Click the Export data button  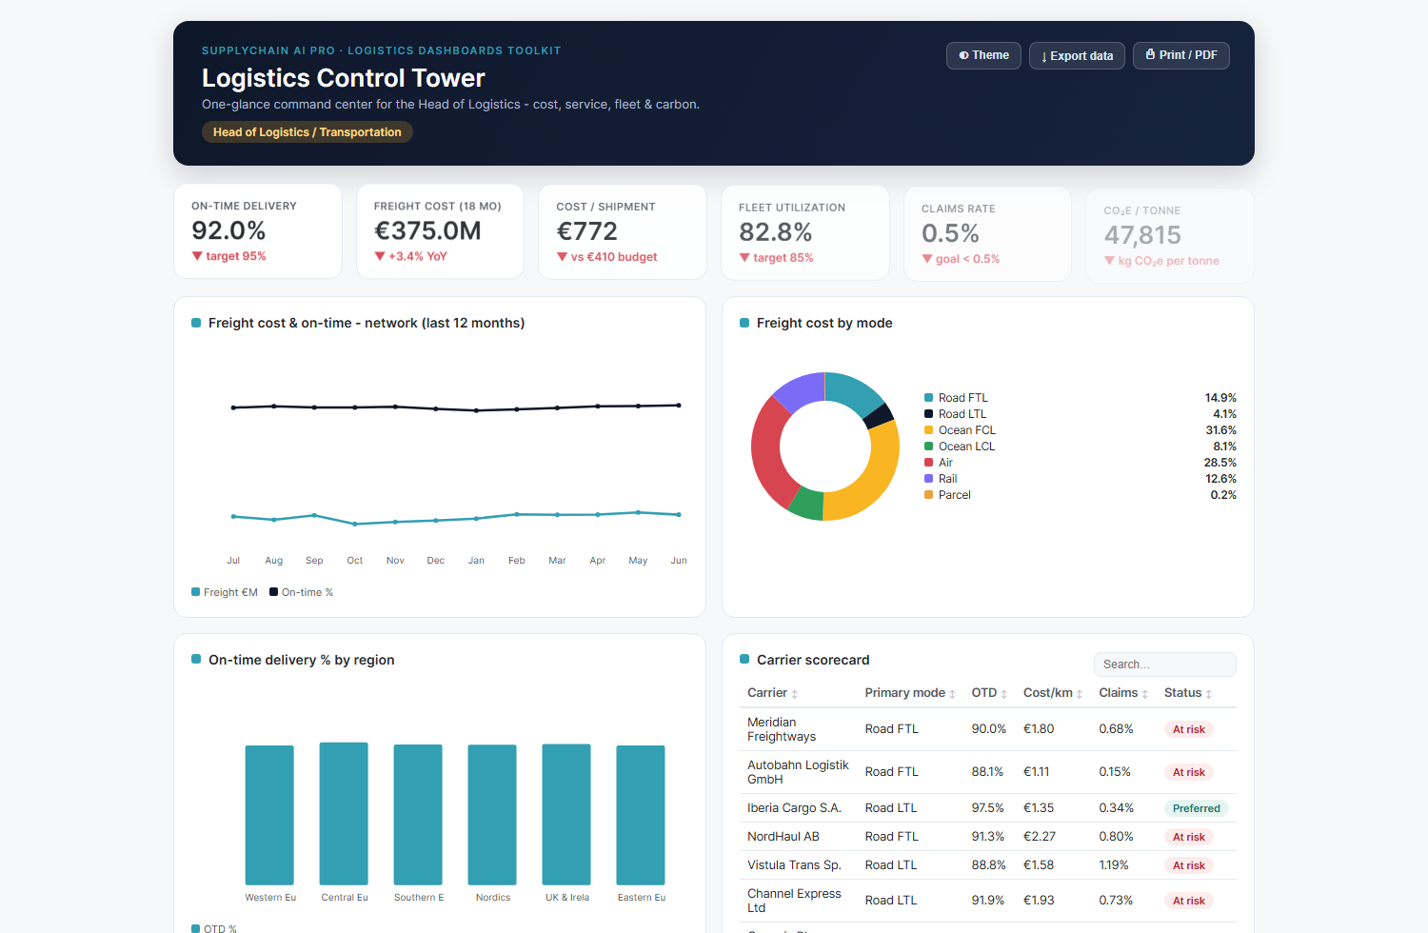1077,56
